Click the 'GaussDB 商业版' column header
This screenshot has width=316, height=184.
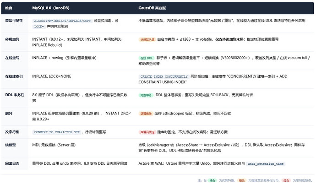pos(152,8)
